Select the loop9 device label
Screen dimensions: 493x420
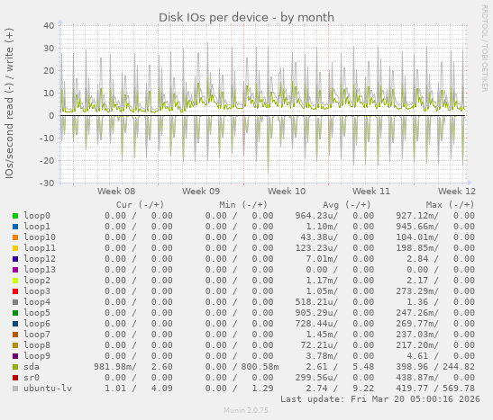point(37,356)
